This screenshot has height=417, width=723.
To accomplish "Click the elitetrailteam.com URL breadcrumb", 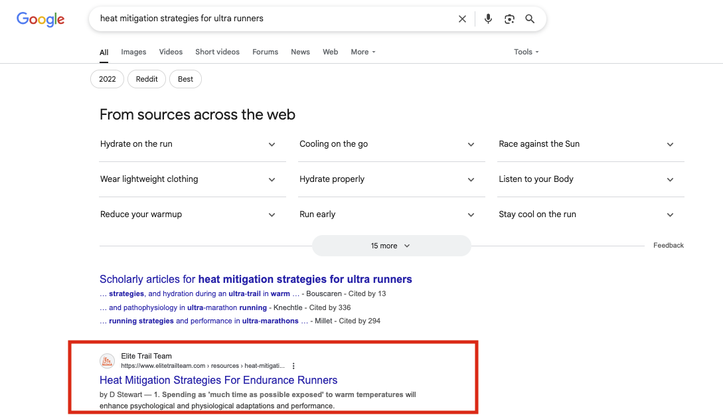I will point(203,366).
